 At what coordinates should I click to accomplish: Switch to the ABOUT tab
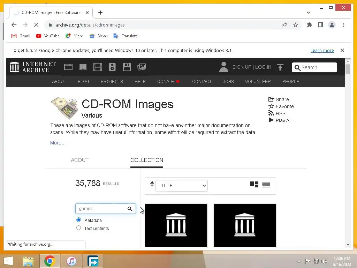tap(80, 160)
